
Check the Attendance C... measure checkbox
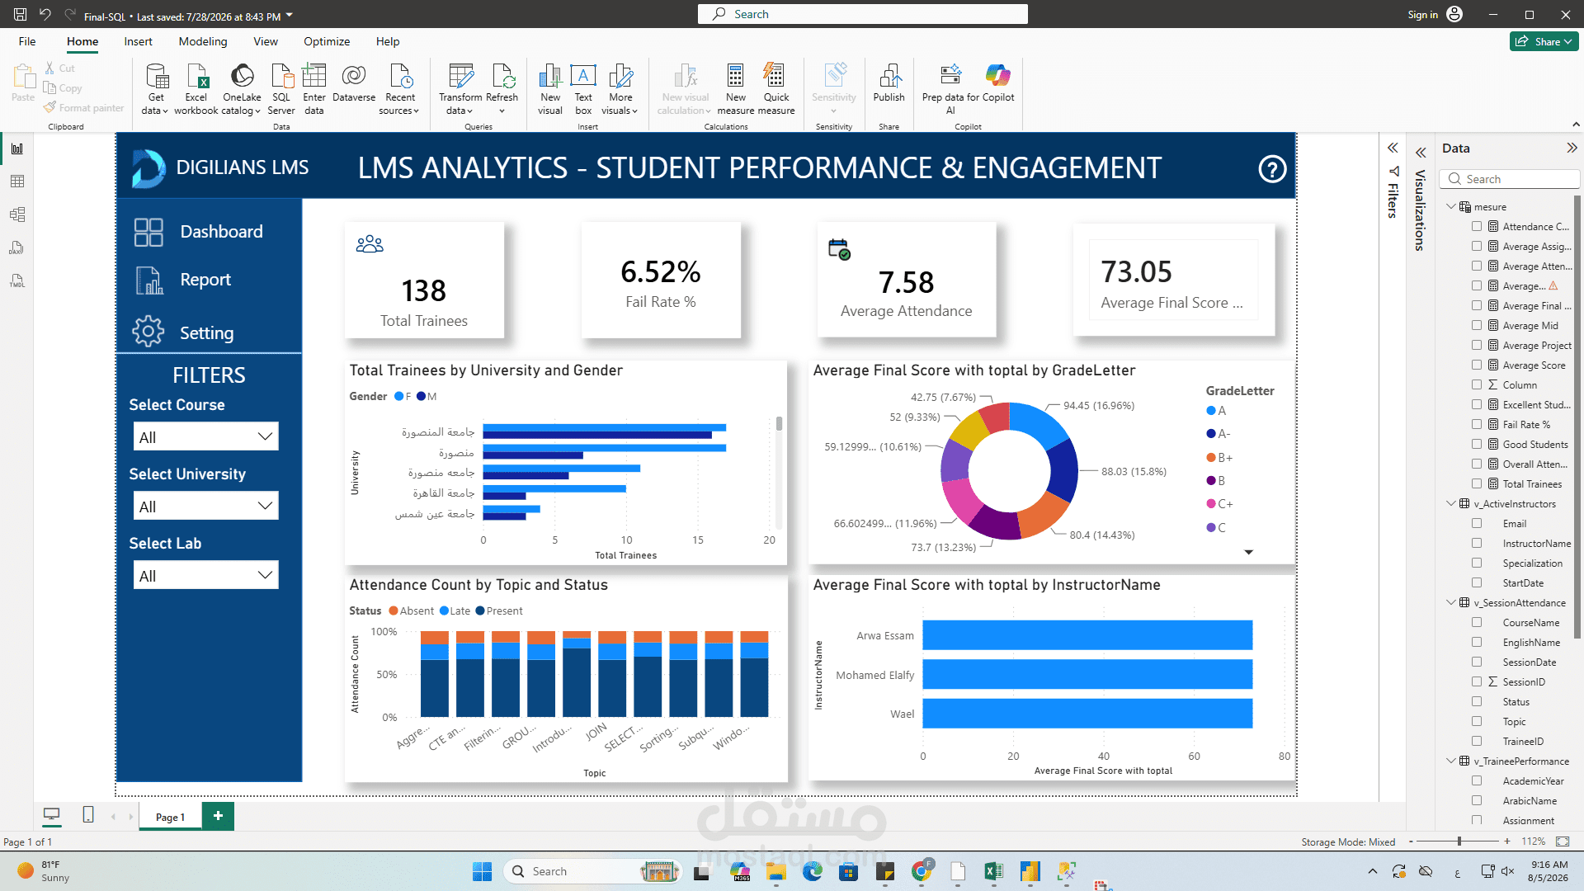1477,226
